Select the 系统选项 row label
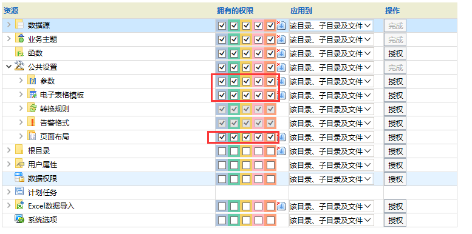The height and width of the screenshot is (234, 472). click(43, 221)
